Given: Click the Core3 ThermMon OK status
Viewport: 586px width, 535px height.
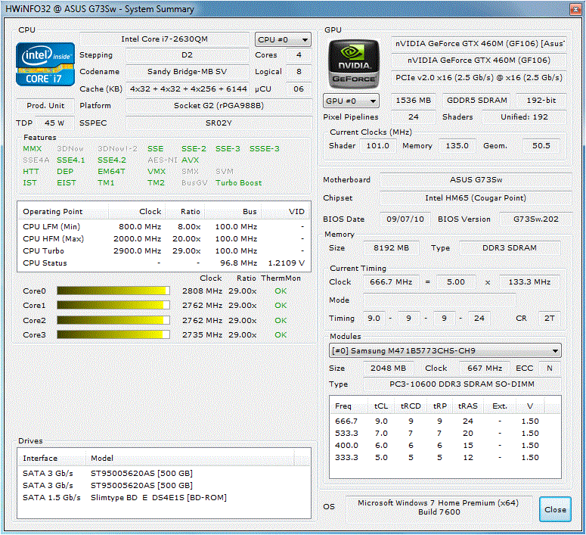Looking at the screenshot, I should pos(281,334).
